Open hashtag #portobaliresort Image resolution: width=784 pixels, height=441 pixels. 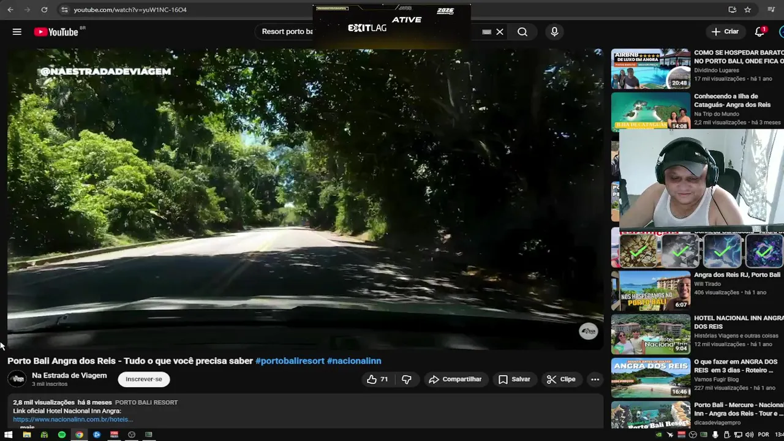click(x=290, y=361)
